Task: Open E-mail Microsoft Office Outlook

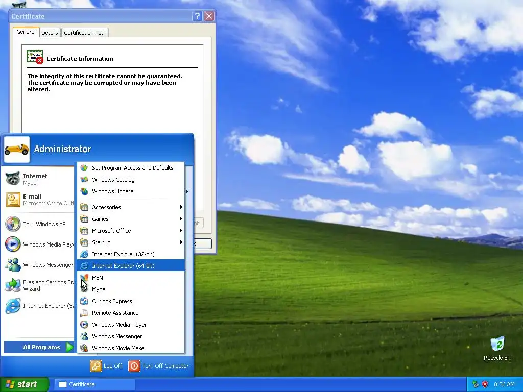Action: click(39, 200)
